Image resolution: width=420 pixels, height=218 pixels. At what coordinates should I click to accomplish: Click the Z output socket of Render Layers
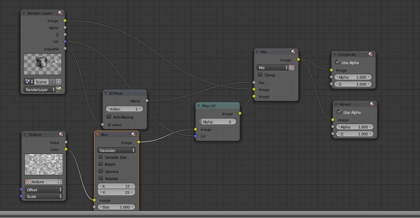pos(65,34)
